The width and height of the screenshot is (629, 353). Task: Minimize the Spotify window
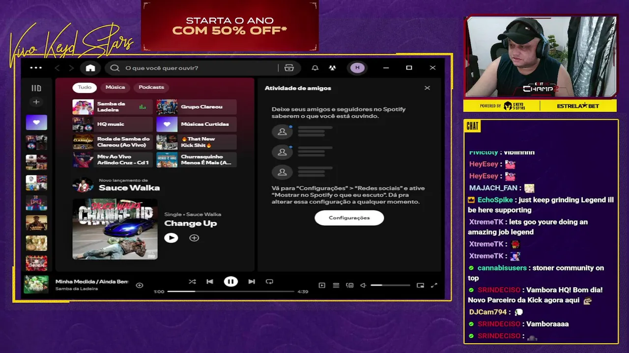click(x=386, y=68)
